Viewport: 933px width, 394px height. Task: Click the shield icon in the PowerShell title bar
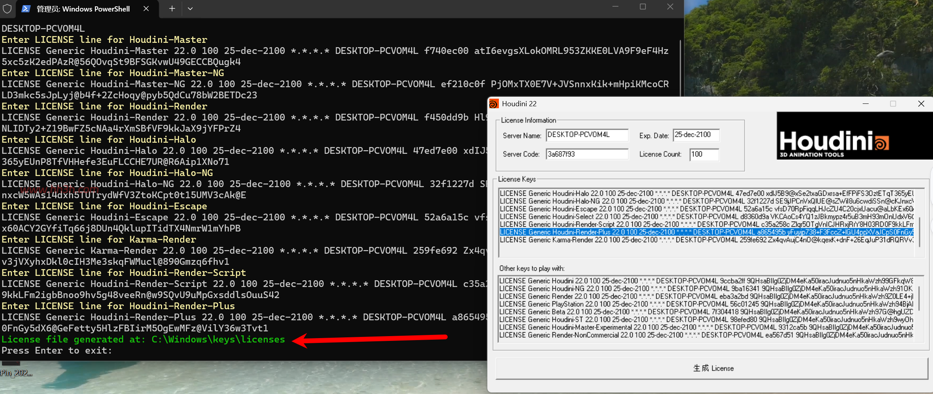pos(7,9)
